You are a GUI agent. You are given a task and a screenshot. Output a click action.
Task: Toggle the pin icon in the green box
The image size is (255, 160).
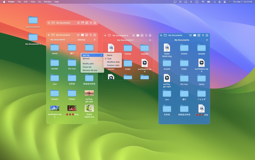[x=91, y=35]
